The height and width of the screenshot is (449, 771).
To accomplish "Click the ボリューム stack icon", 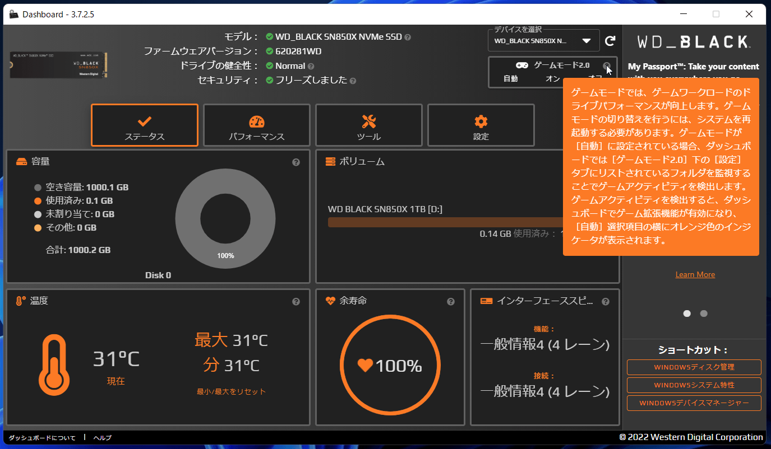I will [x=331, y=162].
